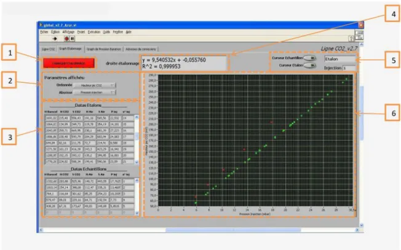This screenshot has height=250, width=401.
Task: Switch to Graph de Pression Baratron tab
Action: [x=103, y=49]
